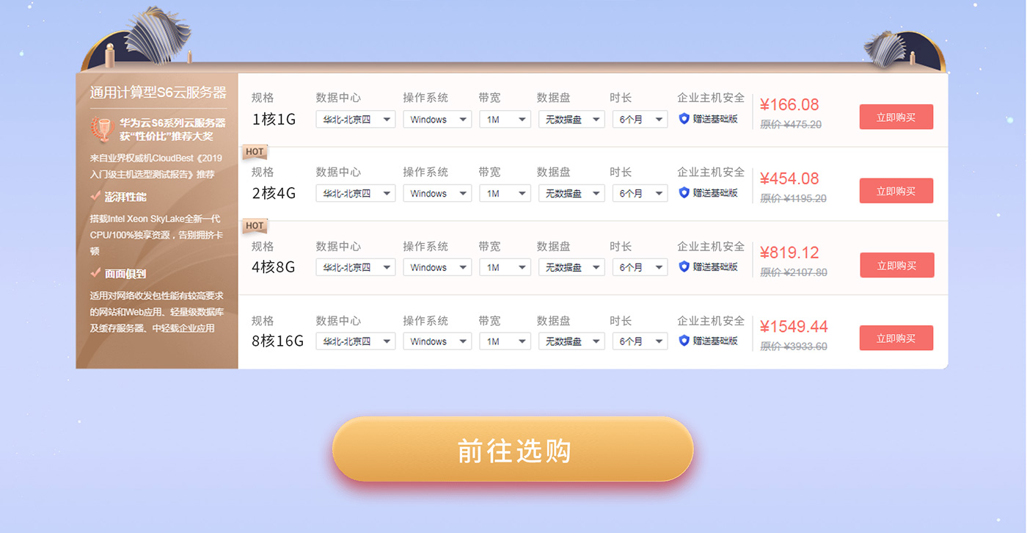
Task: Click shield security icon in 4核8G row
Action: (x=684, y=266)
